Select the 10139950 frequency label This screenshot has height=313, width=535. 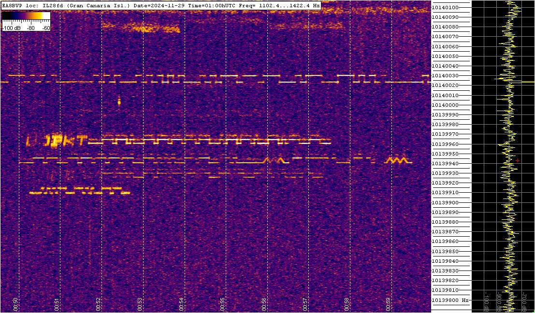pos(444,154)
